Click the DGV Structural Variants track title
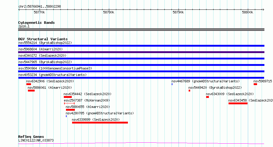The image size is (273, 147). pos(43,39)
